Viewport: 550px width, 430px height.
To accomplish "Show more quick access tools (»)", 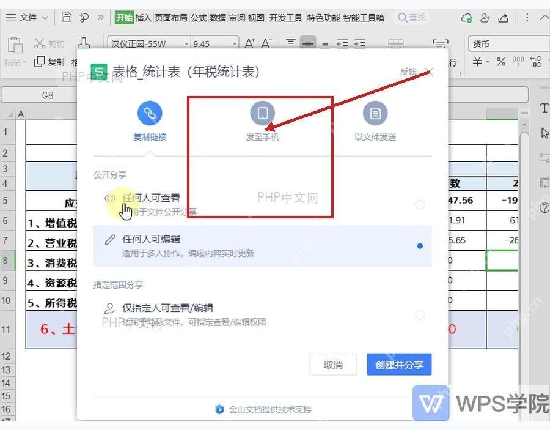I will click(x=101, y=17).
